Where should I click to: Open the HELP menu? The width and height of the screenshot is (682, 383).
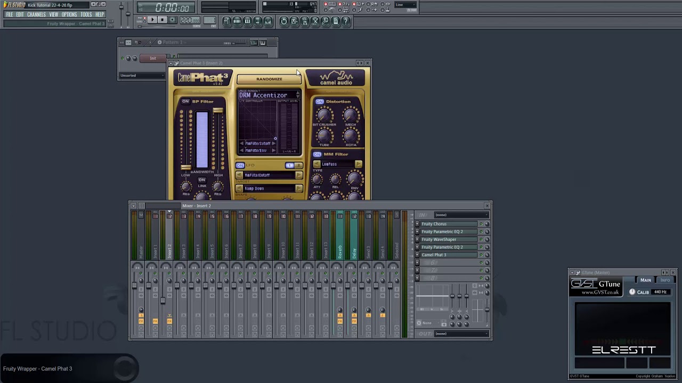point(100,14)
